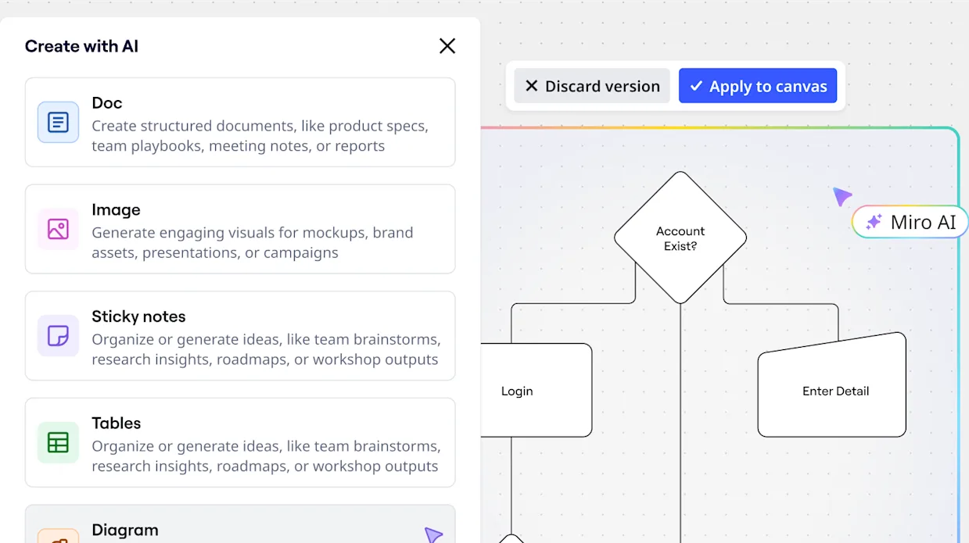Click the Tables description text
Image resolution: width=969 pixels, height=543 pixels.
266,456
